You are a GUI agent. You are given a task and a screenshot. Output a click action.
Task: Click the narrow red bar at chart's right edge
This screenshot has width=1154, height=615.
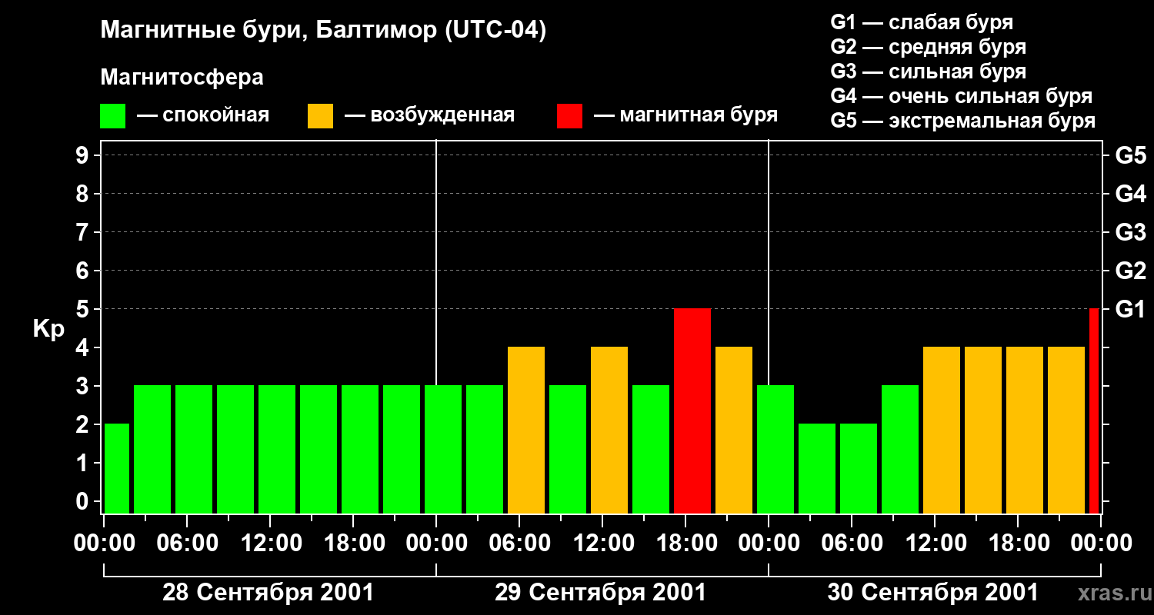tap(1094, 411)
